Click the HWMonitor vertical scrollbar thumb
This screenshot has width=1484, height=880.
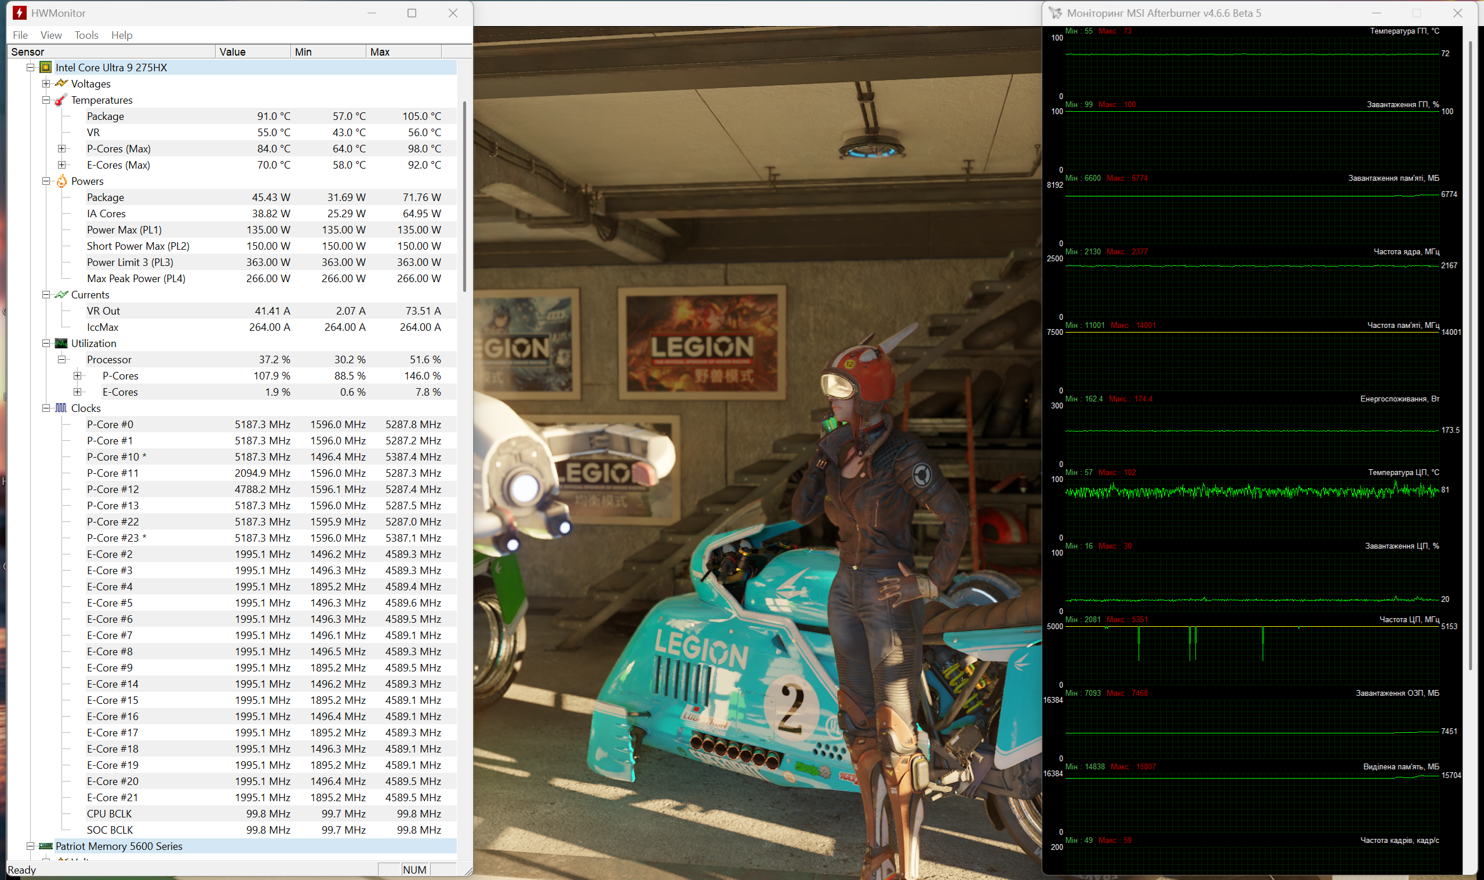click(464, 196)
